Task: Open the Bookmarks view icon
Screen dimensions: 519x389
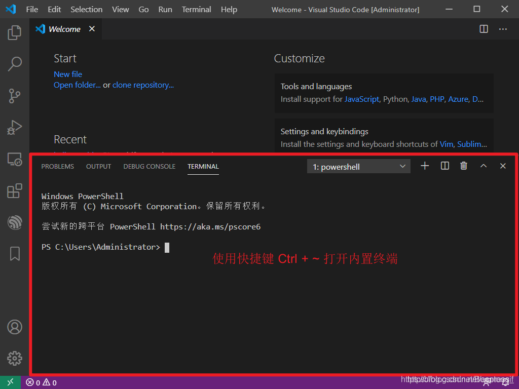Action: point(15,253)
